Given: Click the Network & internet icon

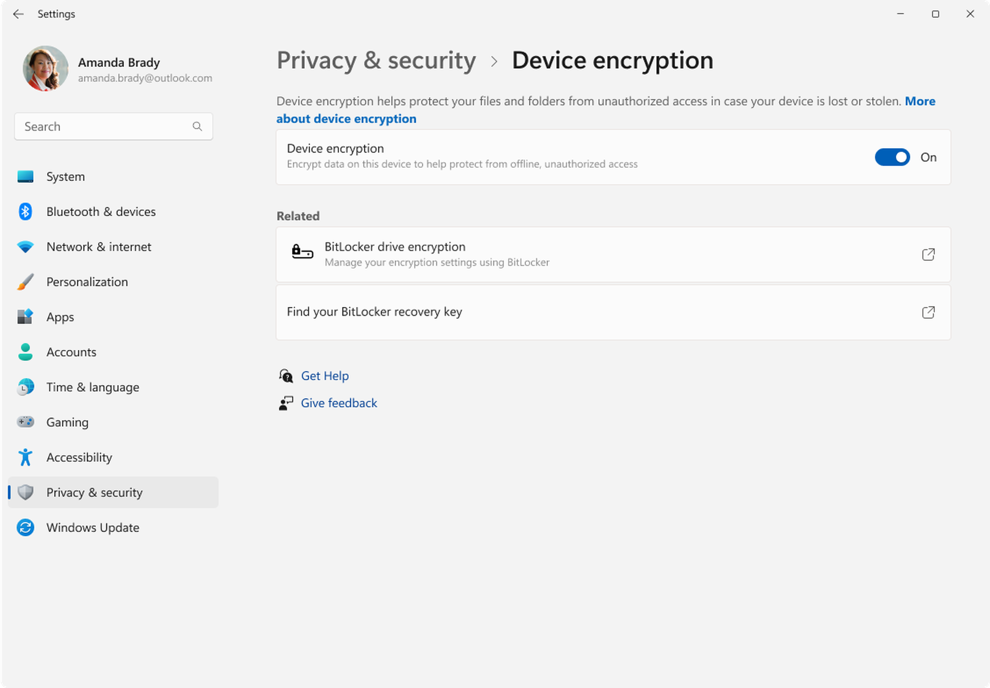Looking at the screenshot, I should 25,246.
